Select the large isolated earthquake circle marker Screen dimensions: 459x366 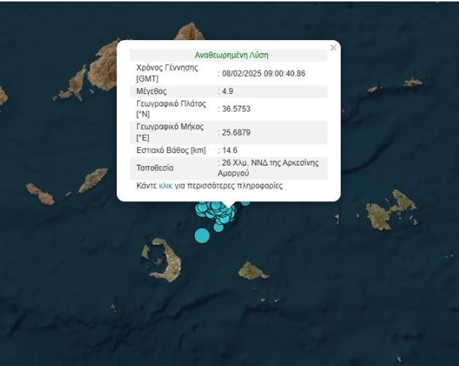pyautogui.click(x=202, y=235)
